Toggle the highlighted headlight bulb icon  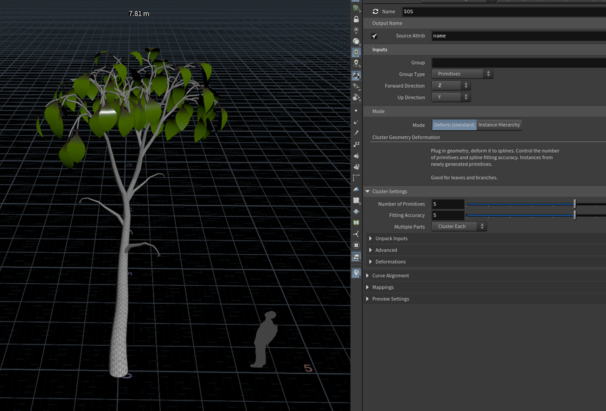click(x=356, y=52)
